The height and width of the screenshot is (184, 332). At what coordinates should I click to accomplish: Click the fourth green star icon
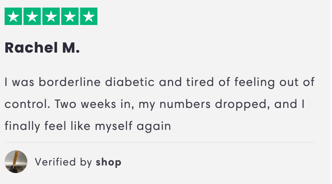coord(70,16)
